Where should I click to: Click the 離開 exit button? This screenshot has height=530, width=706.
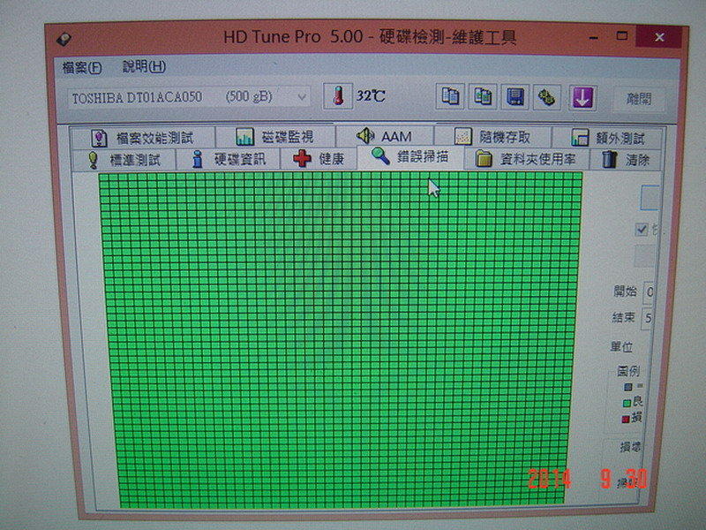[639, 99]
